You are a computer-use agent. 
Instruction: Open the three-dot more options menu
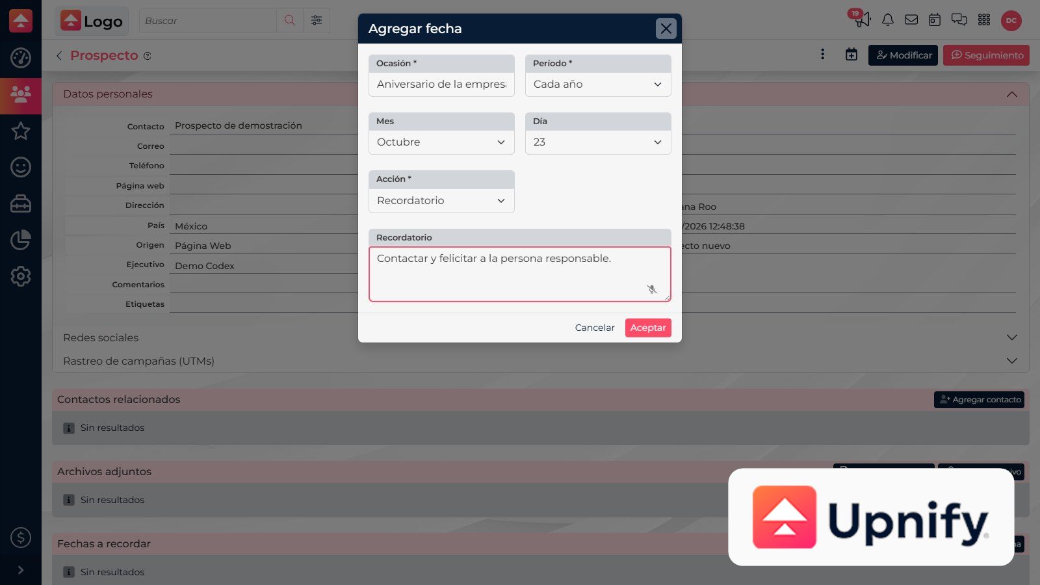[x=822, y=55]
